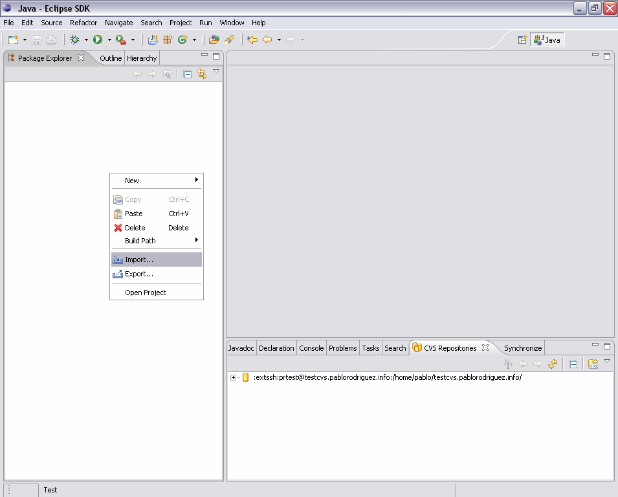The width and height of the screenshot is (618, 497).
Task: Click the New Java Package toolbar icon
Action: point(168,39)
